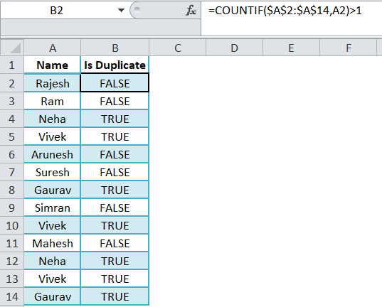
Task: Click TRUE in row 10
Action: click(x=115, y=225)
